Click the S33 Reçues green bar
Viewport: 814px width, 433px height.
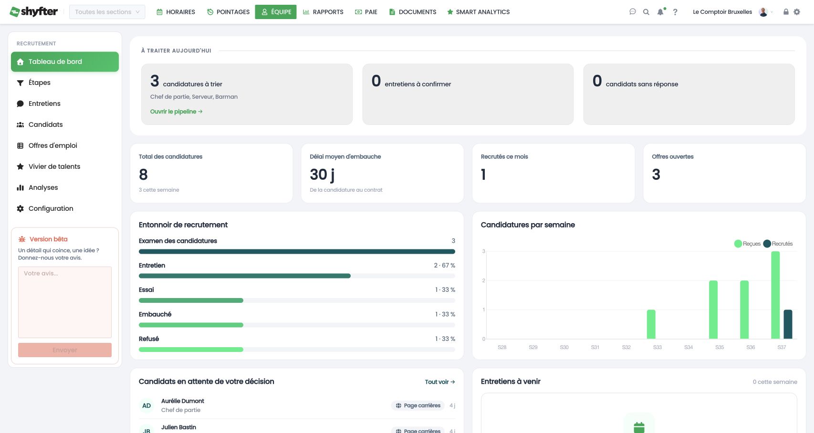tap(651, 324)
